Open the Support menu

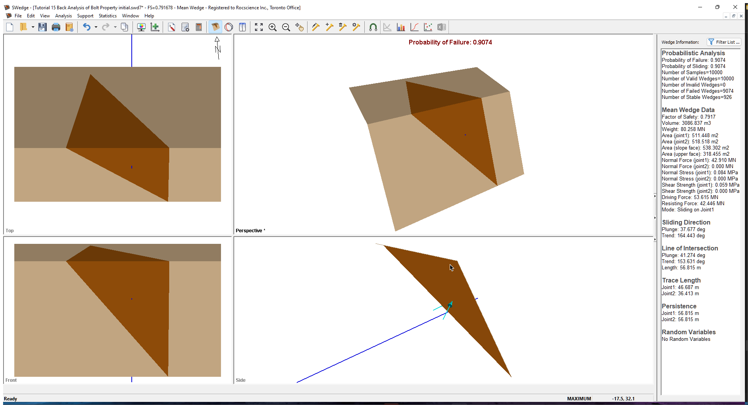point(85,16)
